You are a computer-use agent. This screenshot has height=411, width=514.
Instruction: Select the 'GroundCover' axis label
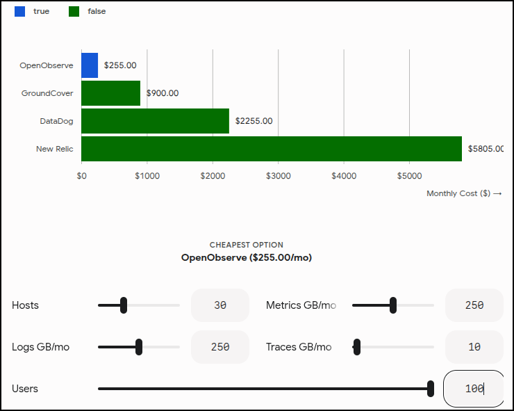(x=47, y=93)
